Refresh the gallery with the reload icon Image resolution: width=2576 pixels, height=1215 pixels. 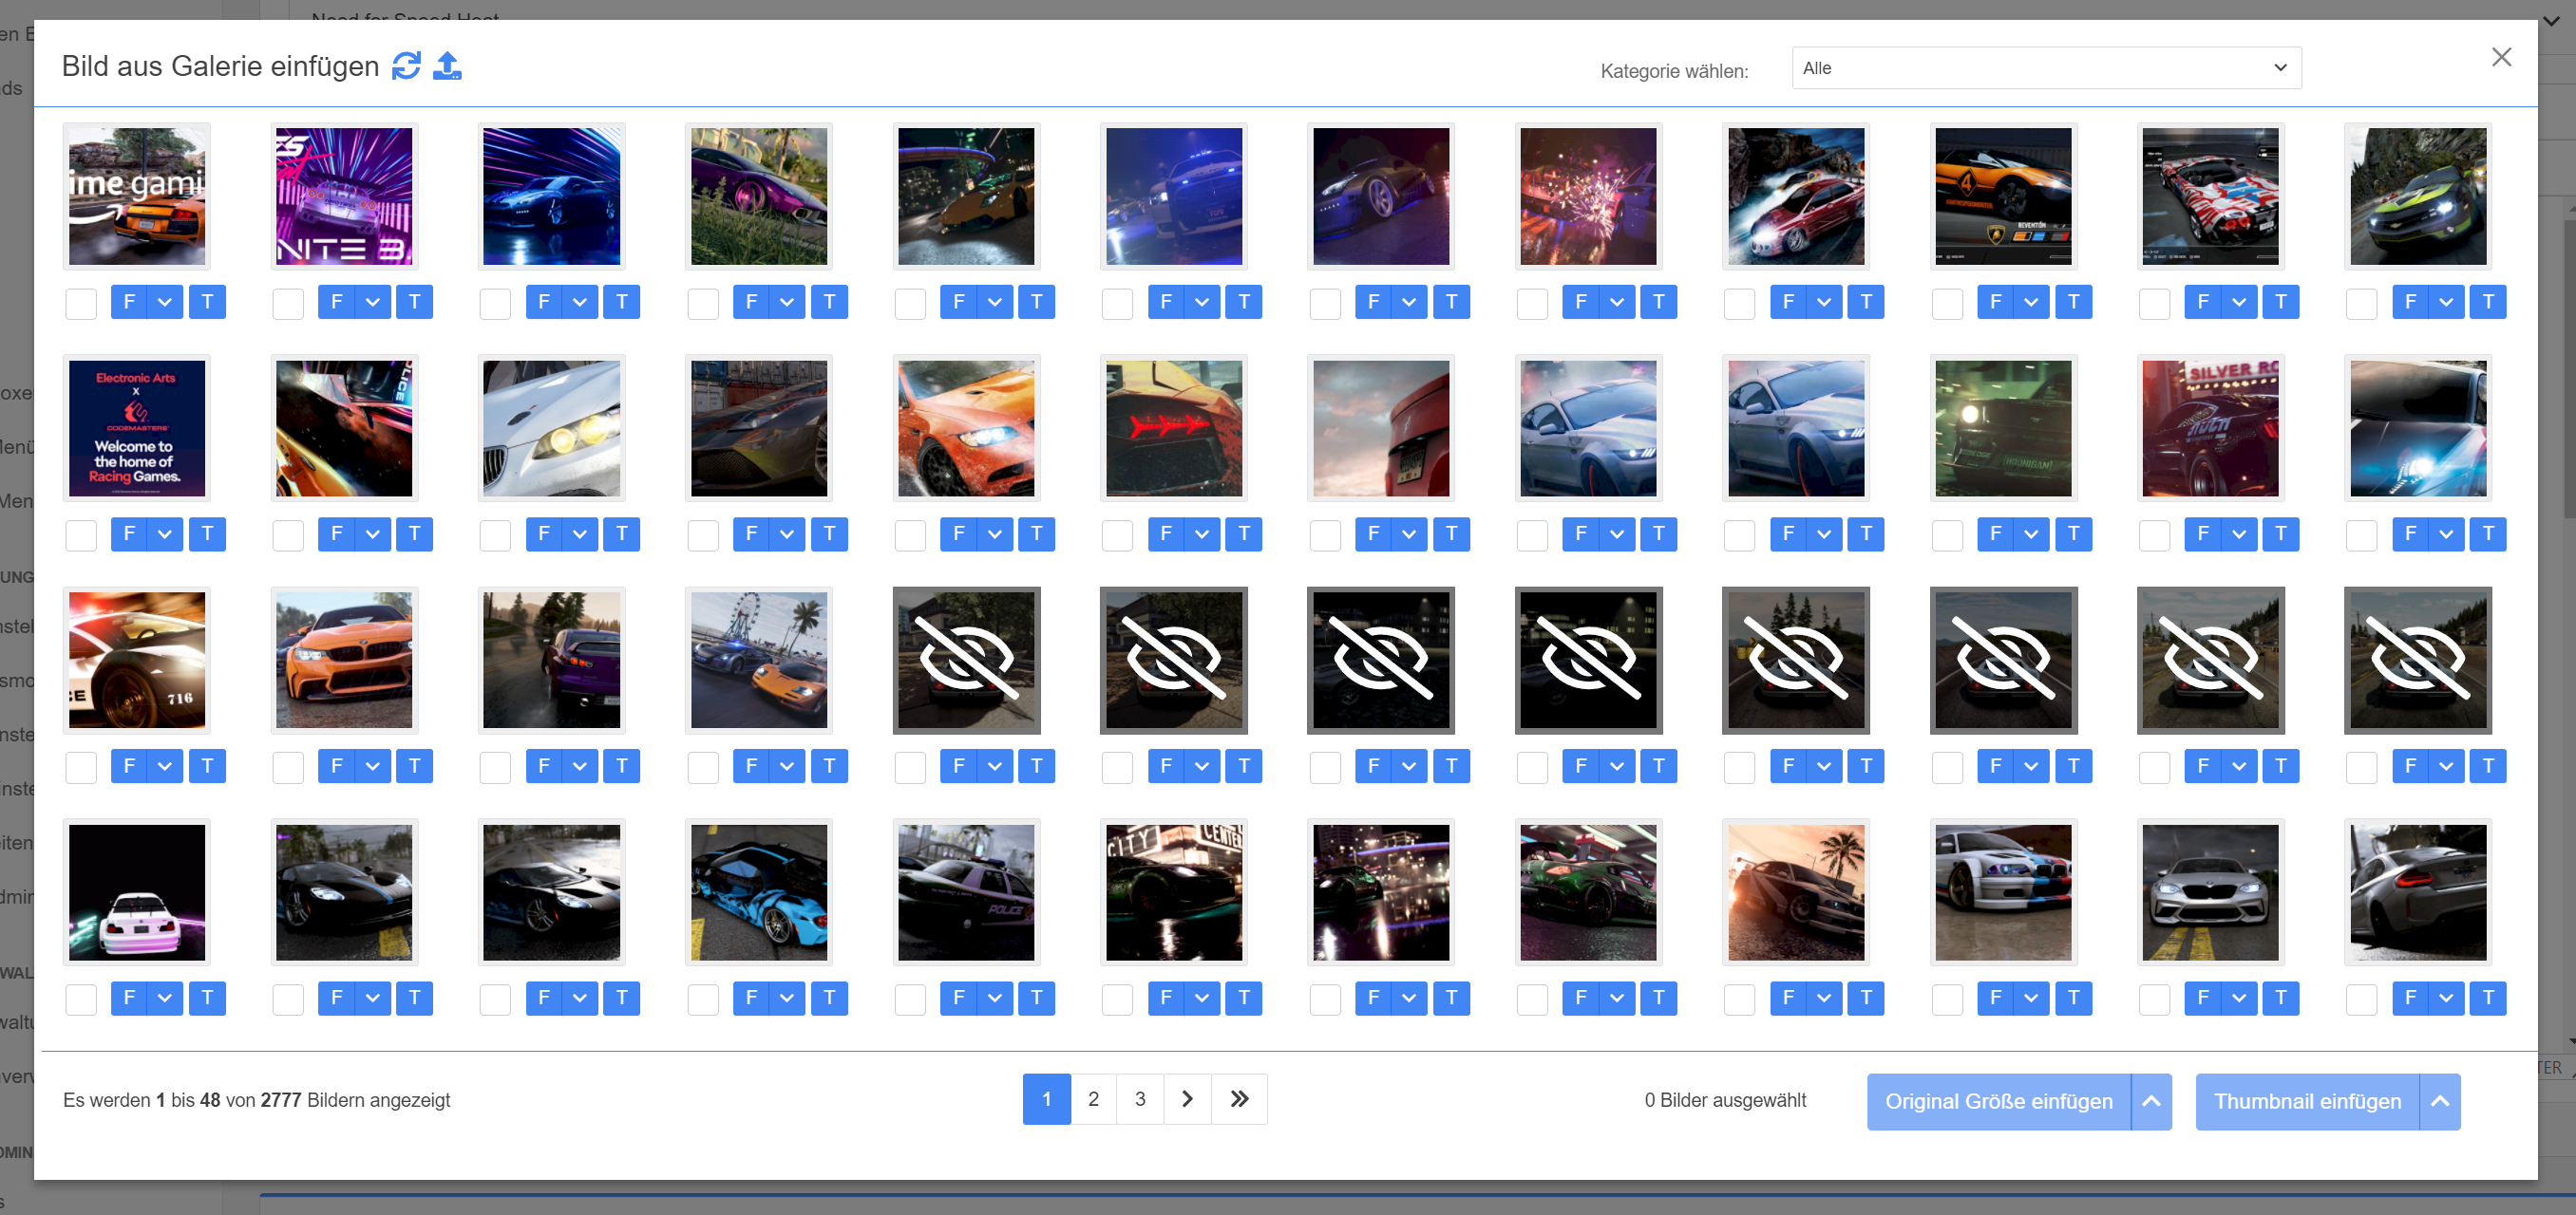coord(406,65)
